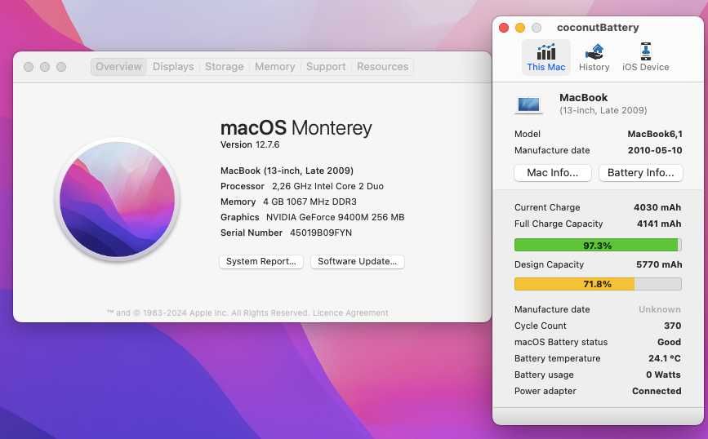
Task: Open Battery Info... in coconutBattery
Action: (x=641, y=173)
